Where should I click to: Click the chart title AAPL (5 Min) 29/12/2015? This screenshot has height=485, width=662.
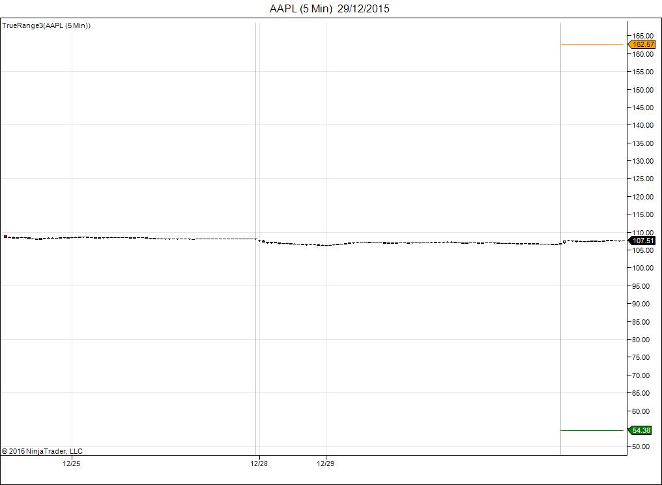(x=329, y=9)
